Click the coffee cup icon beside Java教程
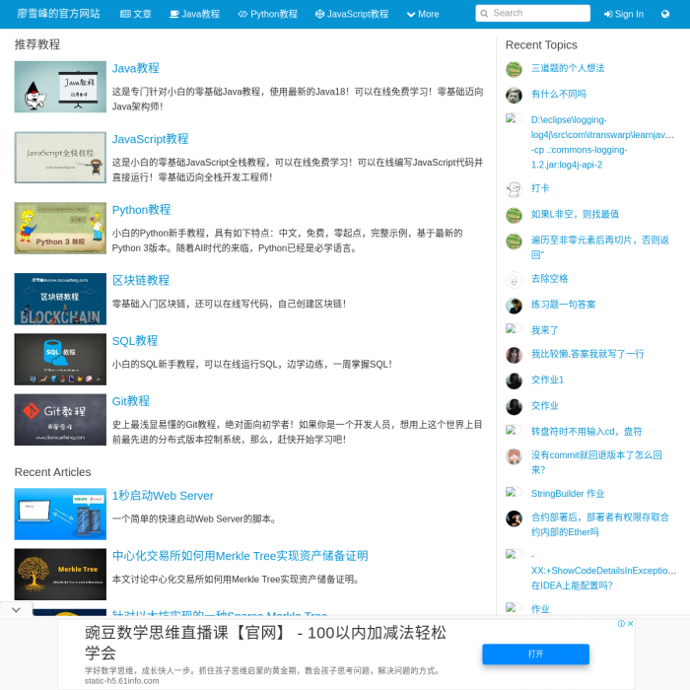Image resolution: width=690 pixels, height=690 pixels. click(x=174, y=15)
